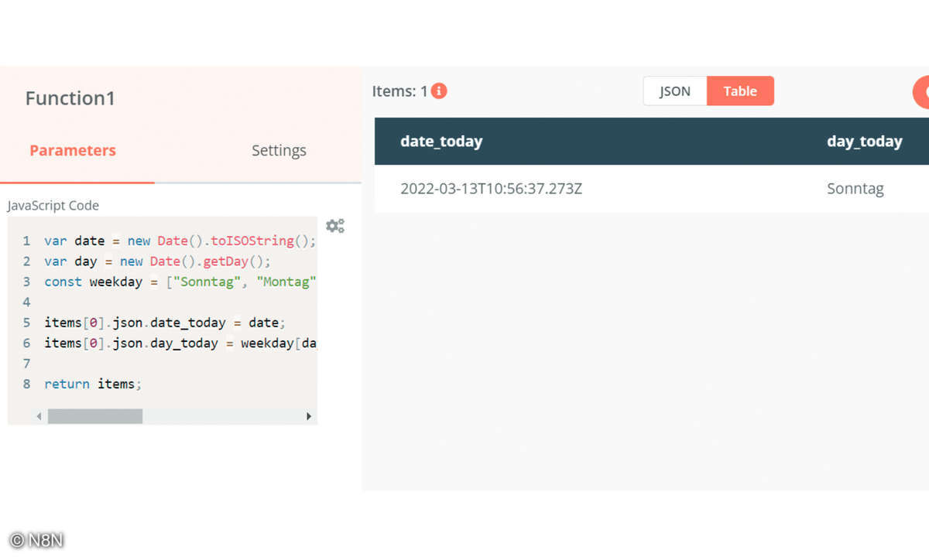Screen dimensions: 929x557
Task: Click code line 5 setting date_today
Action: [x=165, y=323]
